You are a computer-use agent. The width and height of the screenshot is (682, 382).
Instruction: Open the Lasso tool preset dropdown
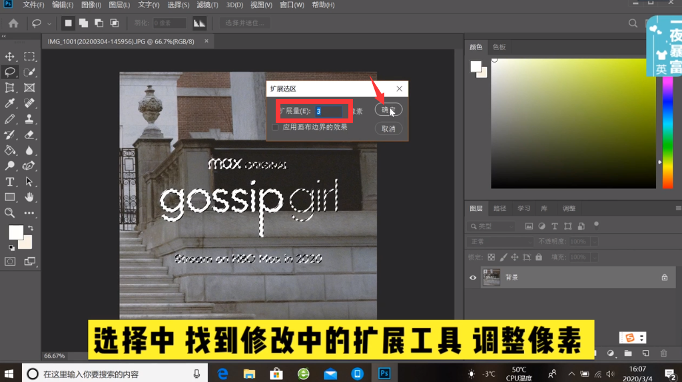click(49, 23)
